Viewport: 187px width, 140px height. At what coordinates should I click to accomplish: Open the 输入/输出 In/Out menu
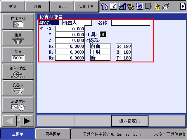pyautogui.click(x=18, y=71)
